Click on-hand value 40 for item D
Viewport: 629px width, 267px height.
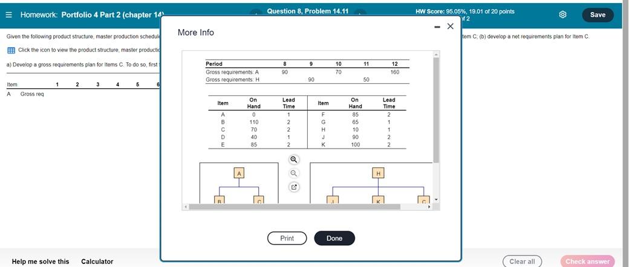pyautogui.click(x=253, y=137)
